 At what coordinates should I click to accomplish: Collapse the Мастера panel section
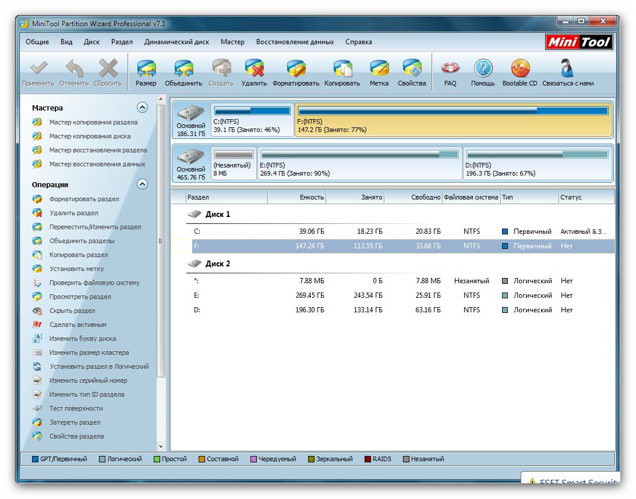[142, 108]
